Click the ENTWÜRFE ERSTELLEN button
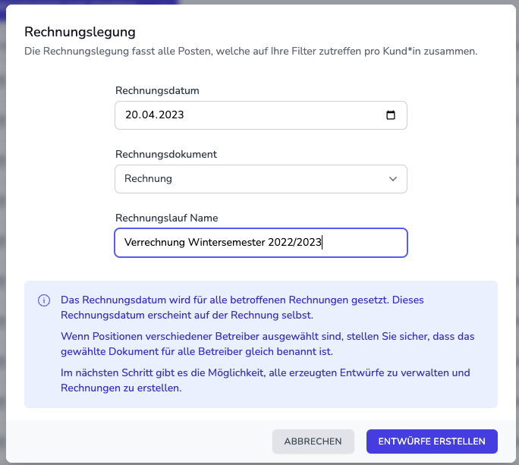 pos(431,441)
